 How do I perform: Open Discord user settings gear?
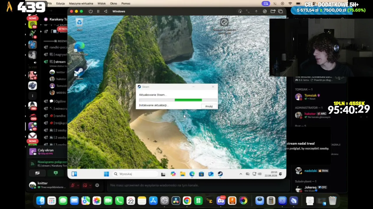pyautogui.click(x=97, y=185)
